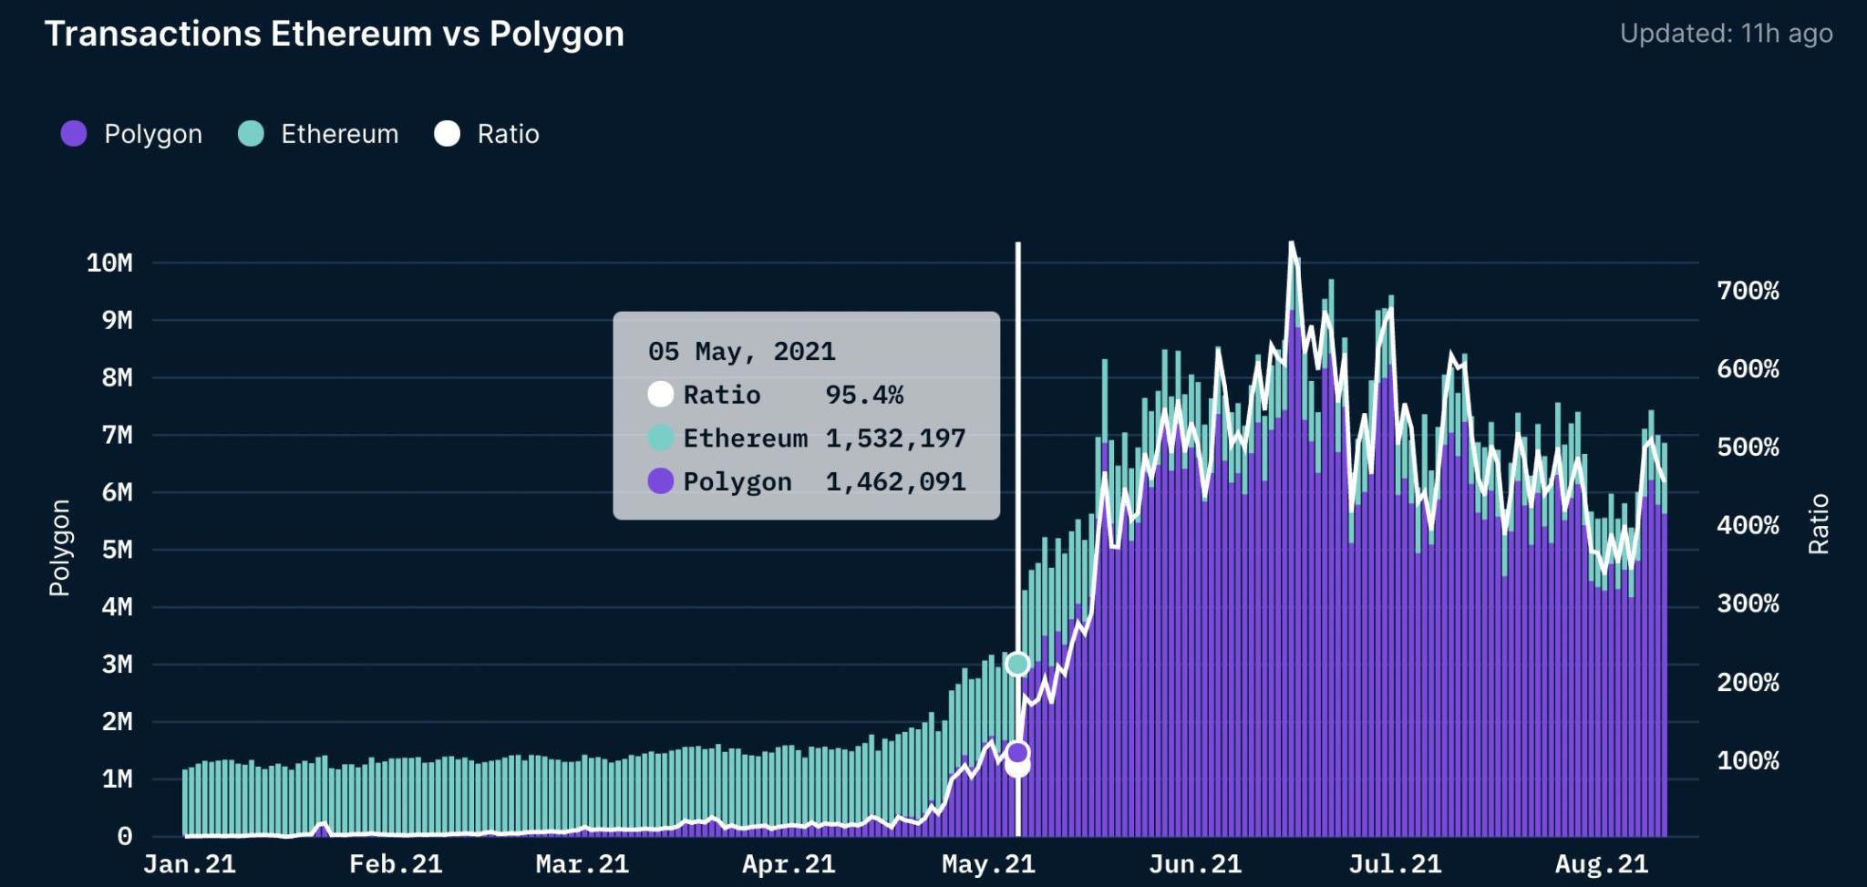Click the purple Polygon legend dot
This screenshot has height=887, width=1867.
(74, 134)
